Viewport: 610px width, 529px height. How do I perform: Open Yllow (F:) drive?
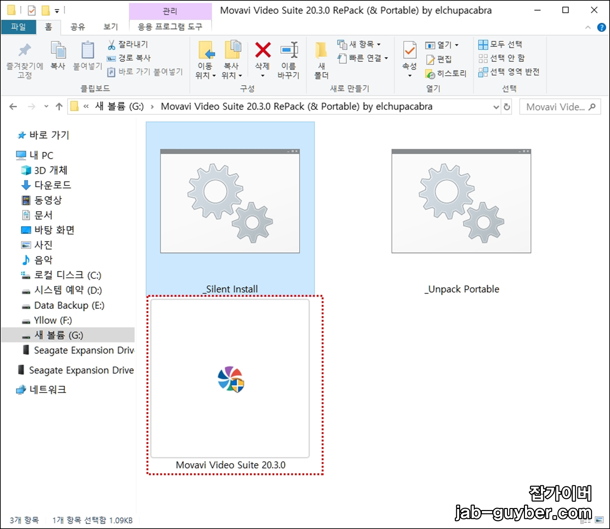tap(47, 320)
